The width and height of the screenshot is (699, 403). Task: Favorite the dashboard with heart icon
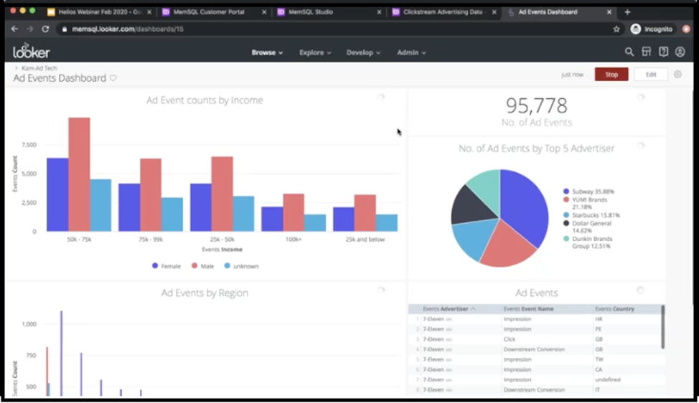pos(113,78)
